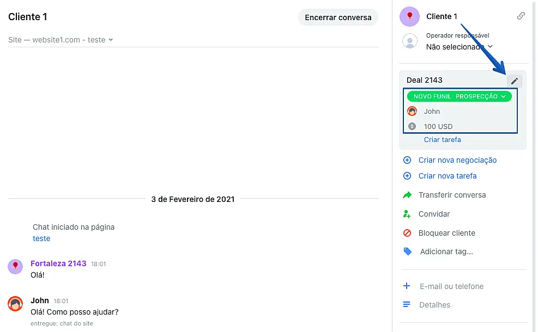Click John's avatar in the Deal 2143 card
Screen dimensions: 538x332
413,111
